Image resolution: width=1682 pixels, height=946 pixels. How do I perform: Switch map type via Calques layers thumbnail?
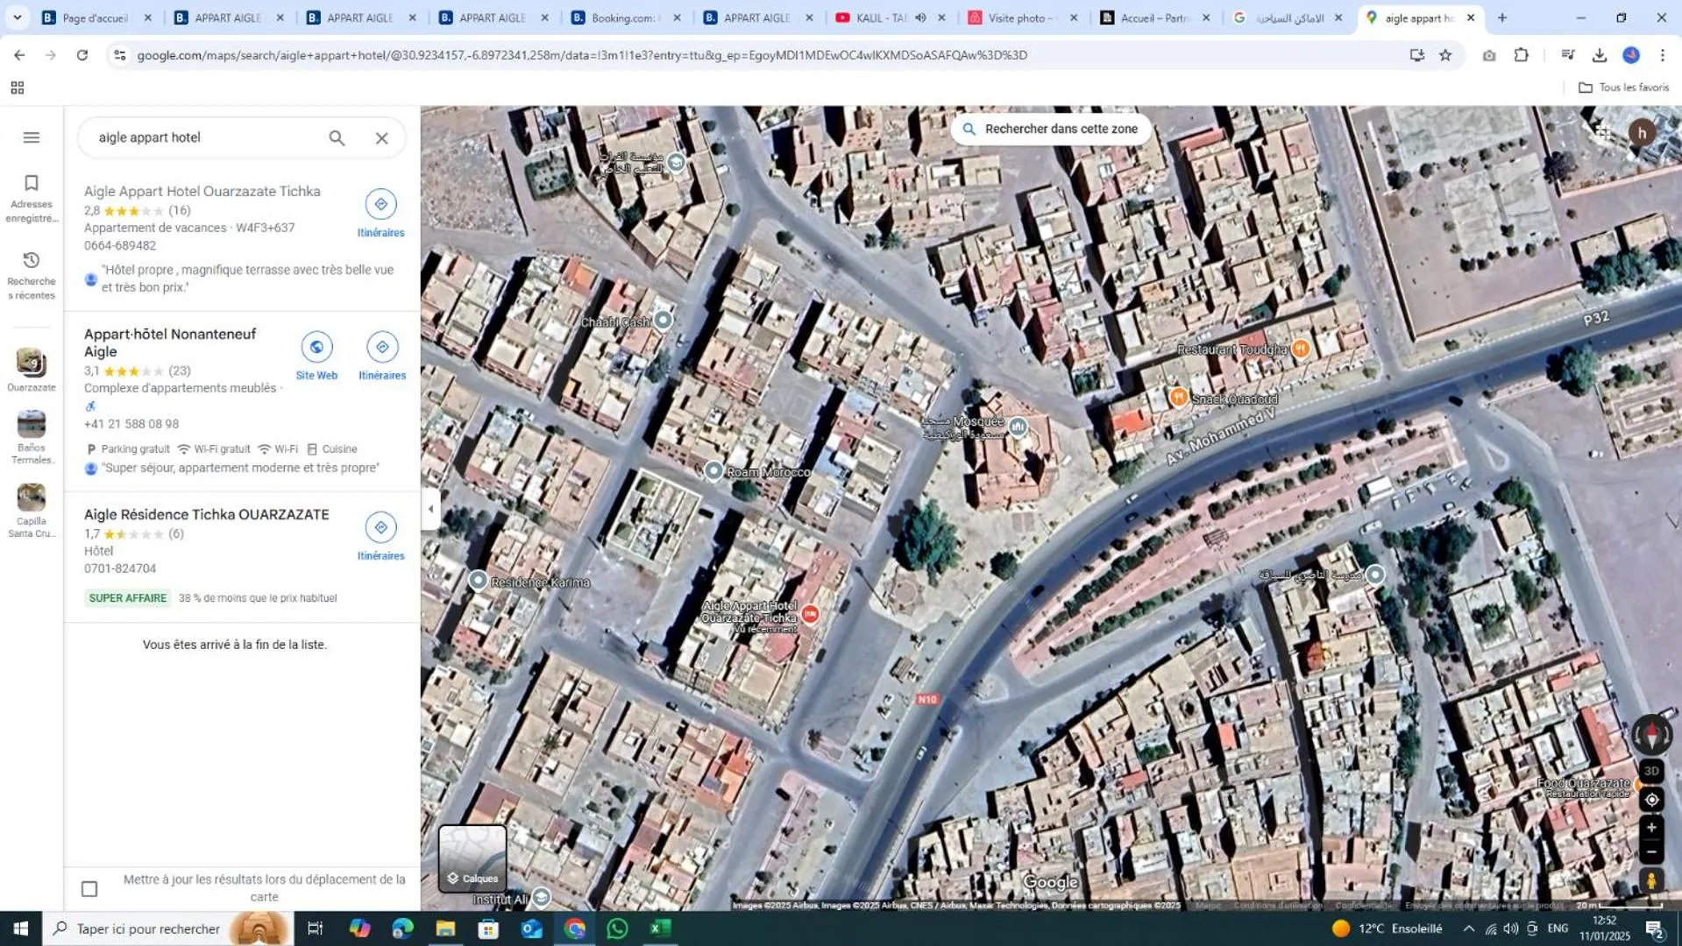(472, 858)
